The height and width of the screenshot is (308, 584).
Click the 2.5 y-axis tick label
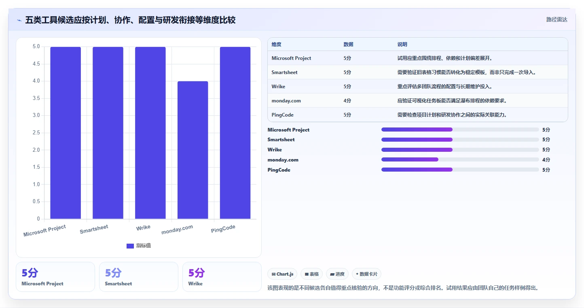tap(36, 133)
